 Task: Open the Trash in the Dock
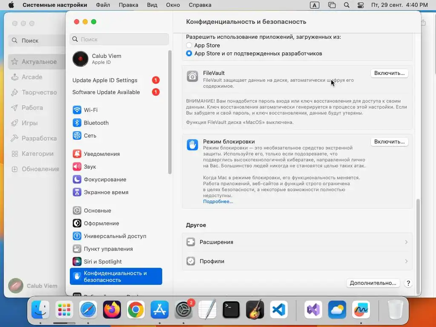point(396,310)
